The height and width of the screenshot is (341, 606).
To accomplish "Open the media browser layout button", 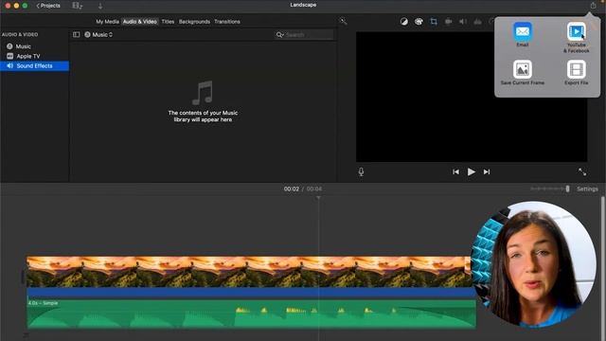I will coord(78,6).
